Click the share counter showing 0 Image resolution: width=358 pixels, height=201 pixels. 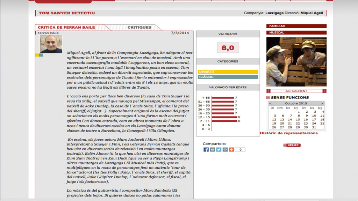pyautogui.click(x=240, y=150)
